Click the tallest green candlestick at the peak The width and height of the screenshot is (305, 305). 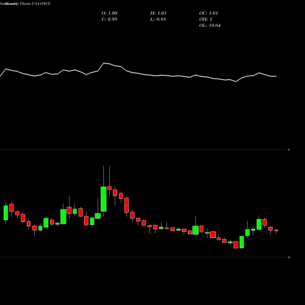(x=104, y=199)
